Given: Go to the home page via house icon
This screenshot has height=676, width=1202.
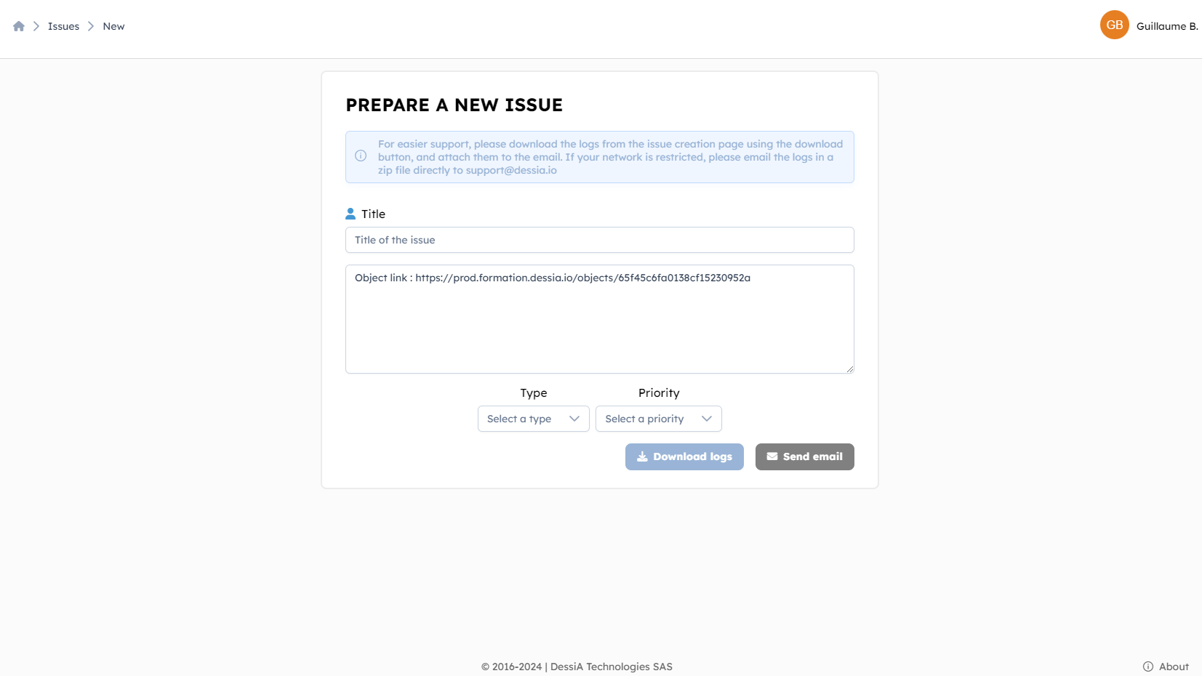Looking at the screenshot, I should click(x=19, y=26).
